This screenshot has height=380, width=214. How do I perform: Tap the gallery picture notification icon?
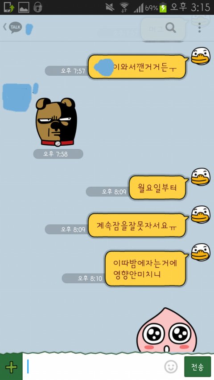point(24,7)
